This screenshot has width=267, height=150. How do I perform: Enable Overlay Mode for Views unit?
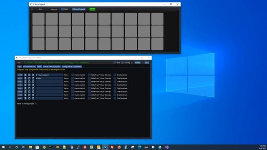pos(115,78)
